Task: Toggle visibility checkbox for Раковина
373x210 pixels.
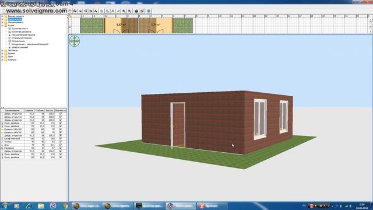Action: click(x=61, y=148)
